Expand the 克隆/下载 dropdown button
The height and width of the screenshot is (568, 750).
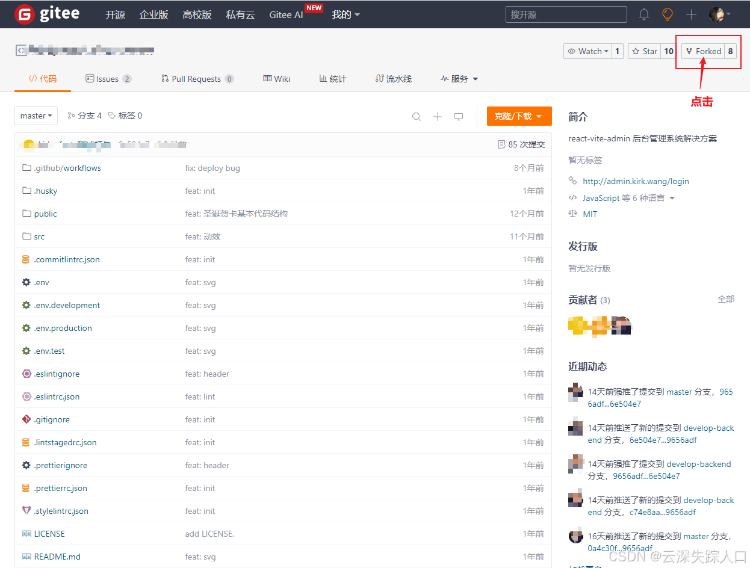tap(519, 116)
